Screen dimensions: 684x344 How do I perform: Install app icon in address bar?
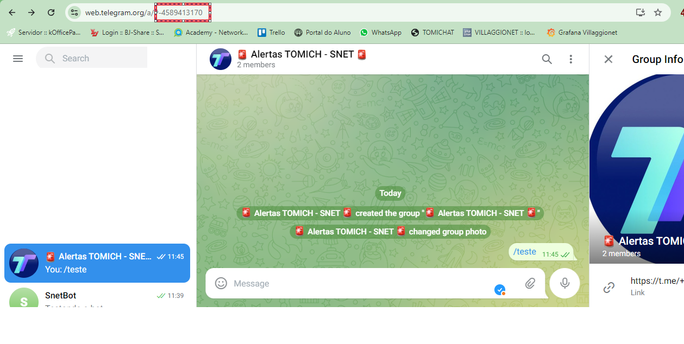click(641, 12)
